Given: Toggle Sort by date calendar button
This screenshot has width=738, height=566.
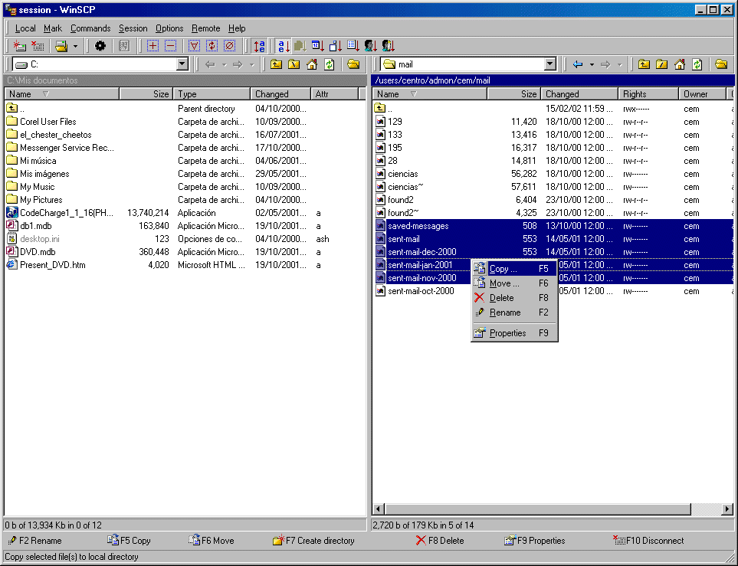Looking at the screenshot, I should 318,46.
